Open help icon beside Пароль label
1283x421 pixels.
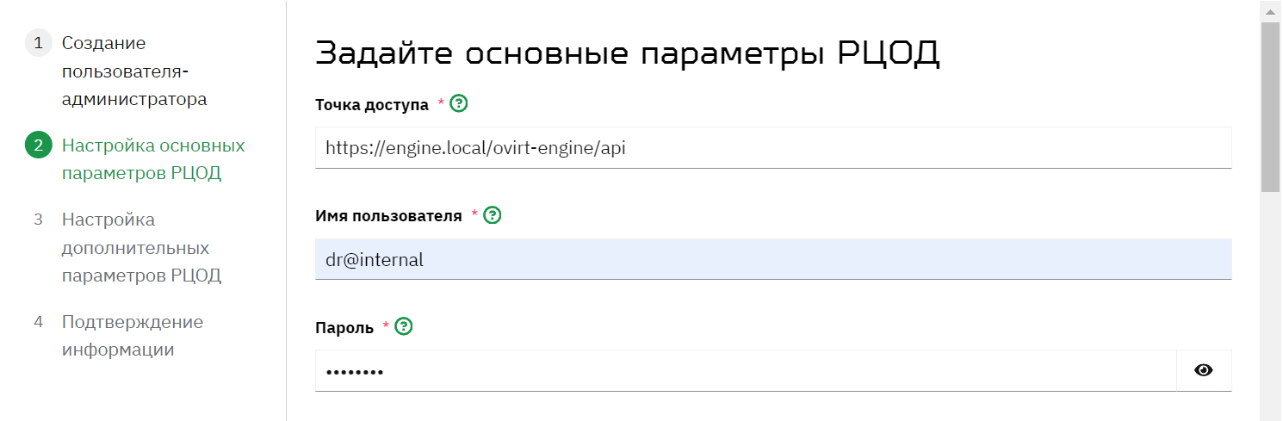click(404, 327)
